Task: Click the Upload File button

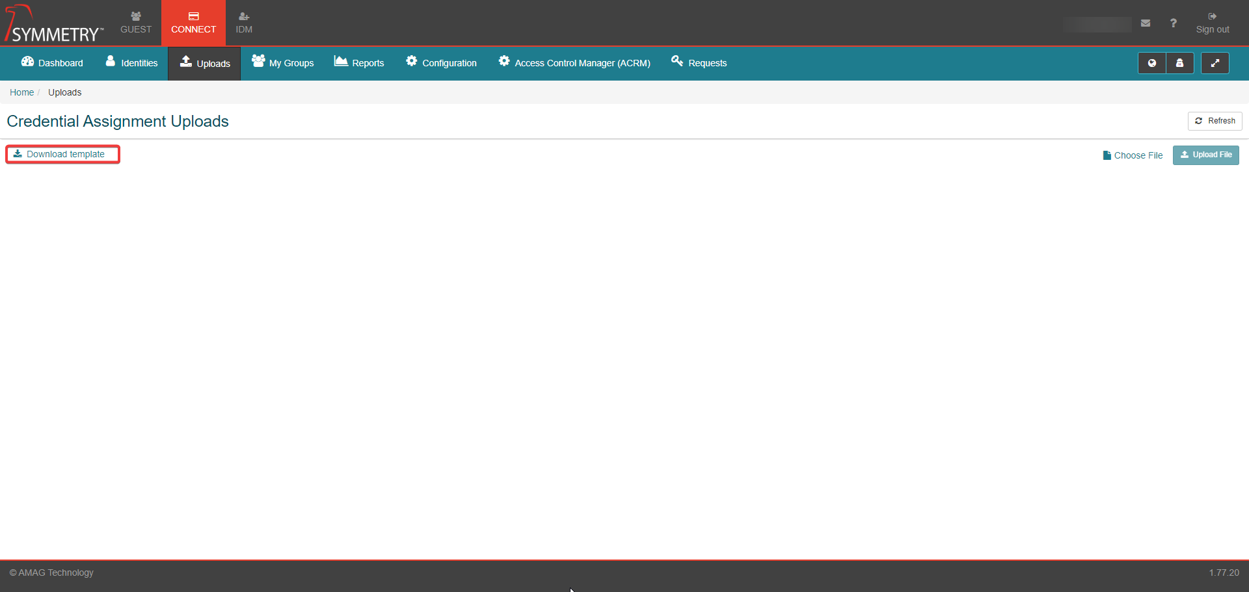Action: pos(1205,155)
